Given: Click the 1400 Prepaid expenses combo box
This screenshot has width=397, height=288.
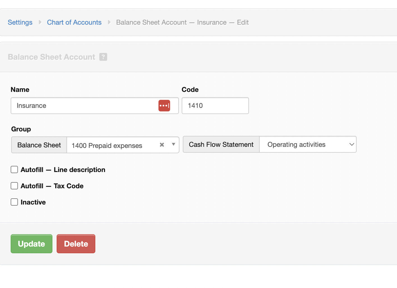Looking at the screenshot, I should [x=123, y=145].
